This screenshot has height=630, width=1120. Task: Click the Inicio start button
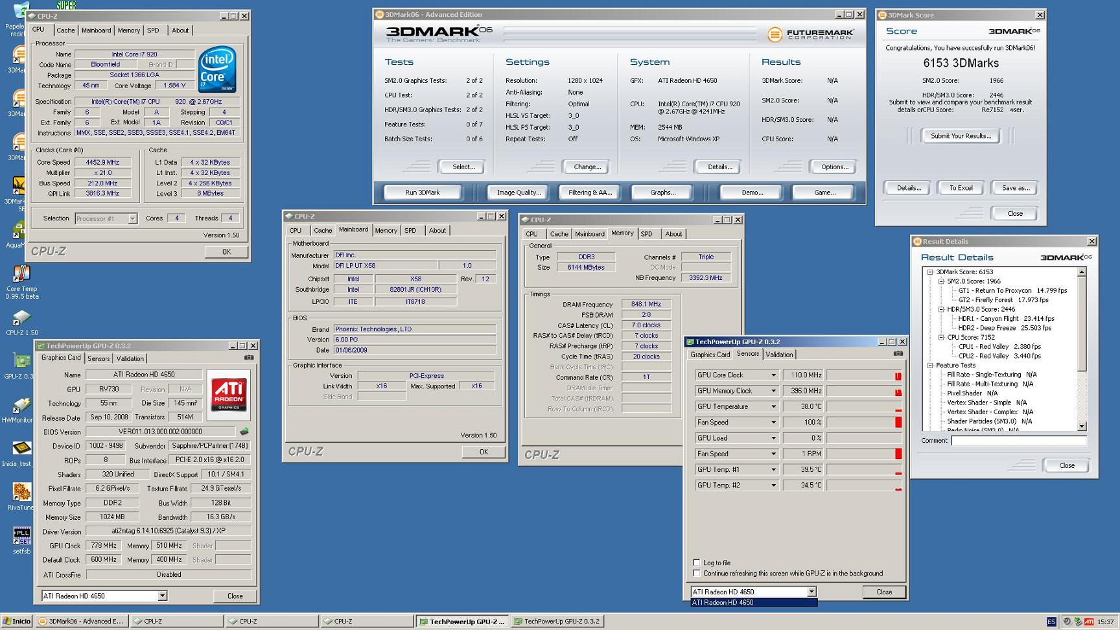[x=17, y=621]
